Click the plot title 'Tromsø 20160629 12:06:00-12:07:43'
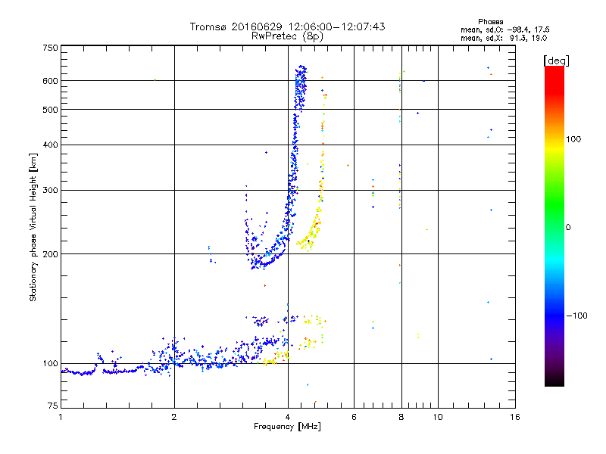 pyautogui.click(x=287, y=26)
